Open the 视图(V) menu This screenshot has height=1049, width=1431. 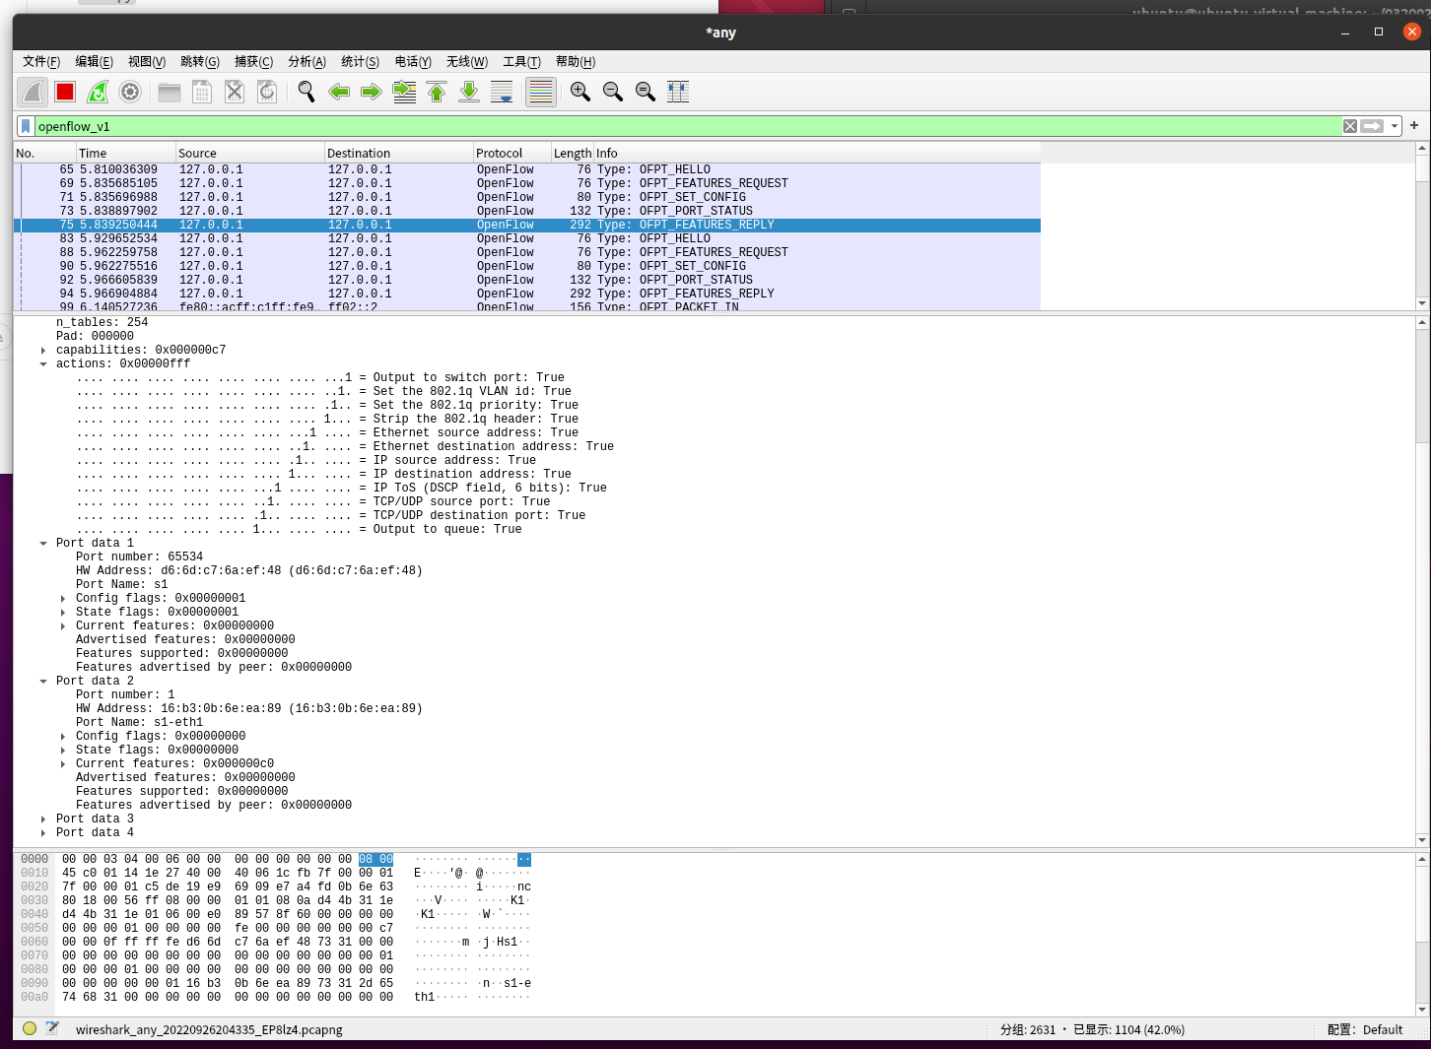tap(147, 61)
